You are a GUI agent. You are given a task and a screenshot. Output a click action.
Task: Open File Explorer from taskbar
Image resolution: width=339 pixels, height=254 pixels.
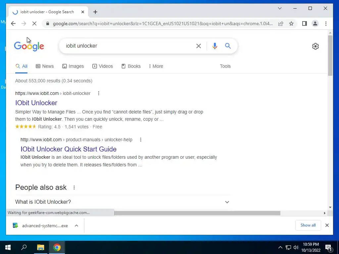point(40,247)
